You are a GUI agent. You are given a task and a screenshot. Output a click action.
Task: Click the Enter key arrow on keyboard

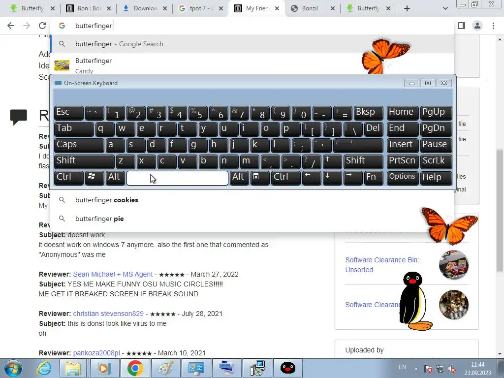[358, 145]
